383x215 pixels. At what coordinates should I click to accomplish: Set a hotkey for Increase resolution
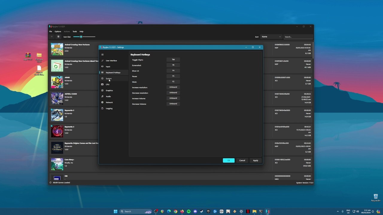point(173,87)
